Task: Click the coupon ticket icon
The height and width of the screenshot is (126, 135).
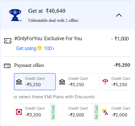Action: pos(8,41)
